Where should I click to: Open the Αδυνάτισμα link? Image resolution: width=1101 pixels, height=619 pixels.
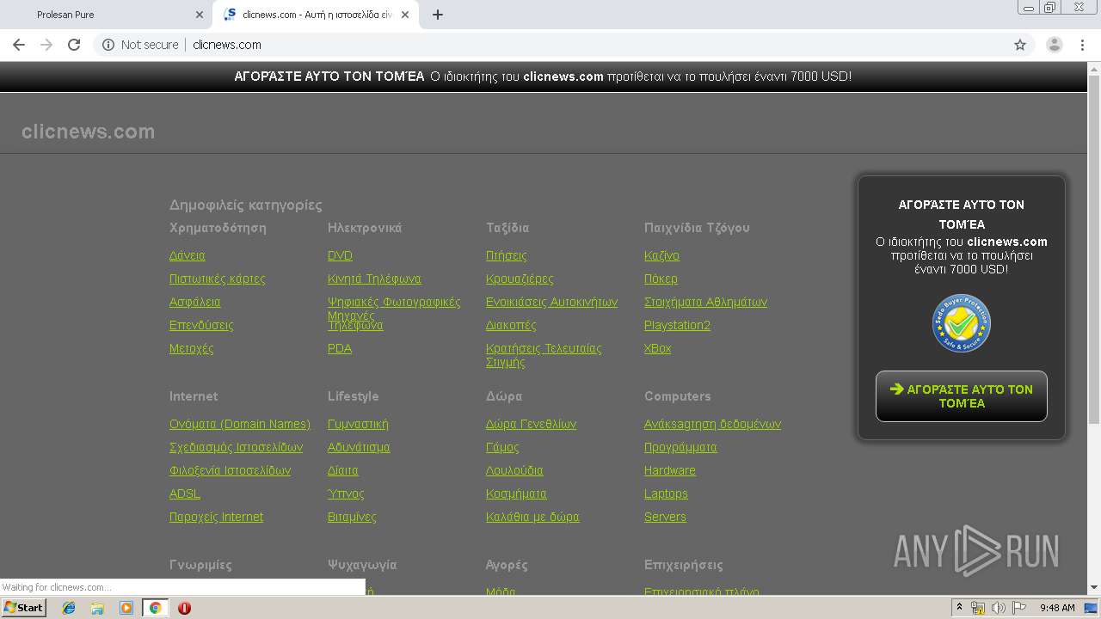[359, 447]
